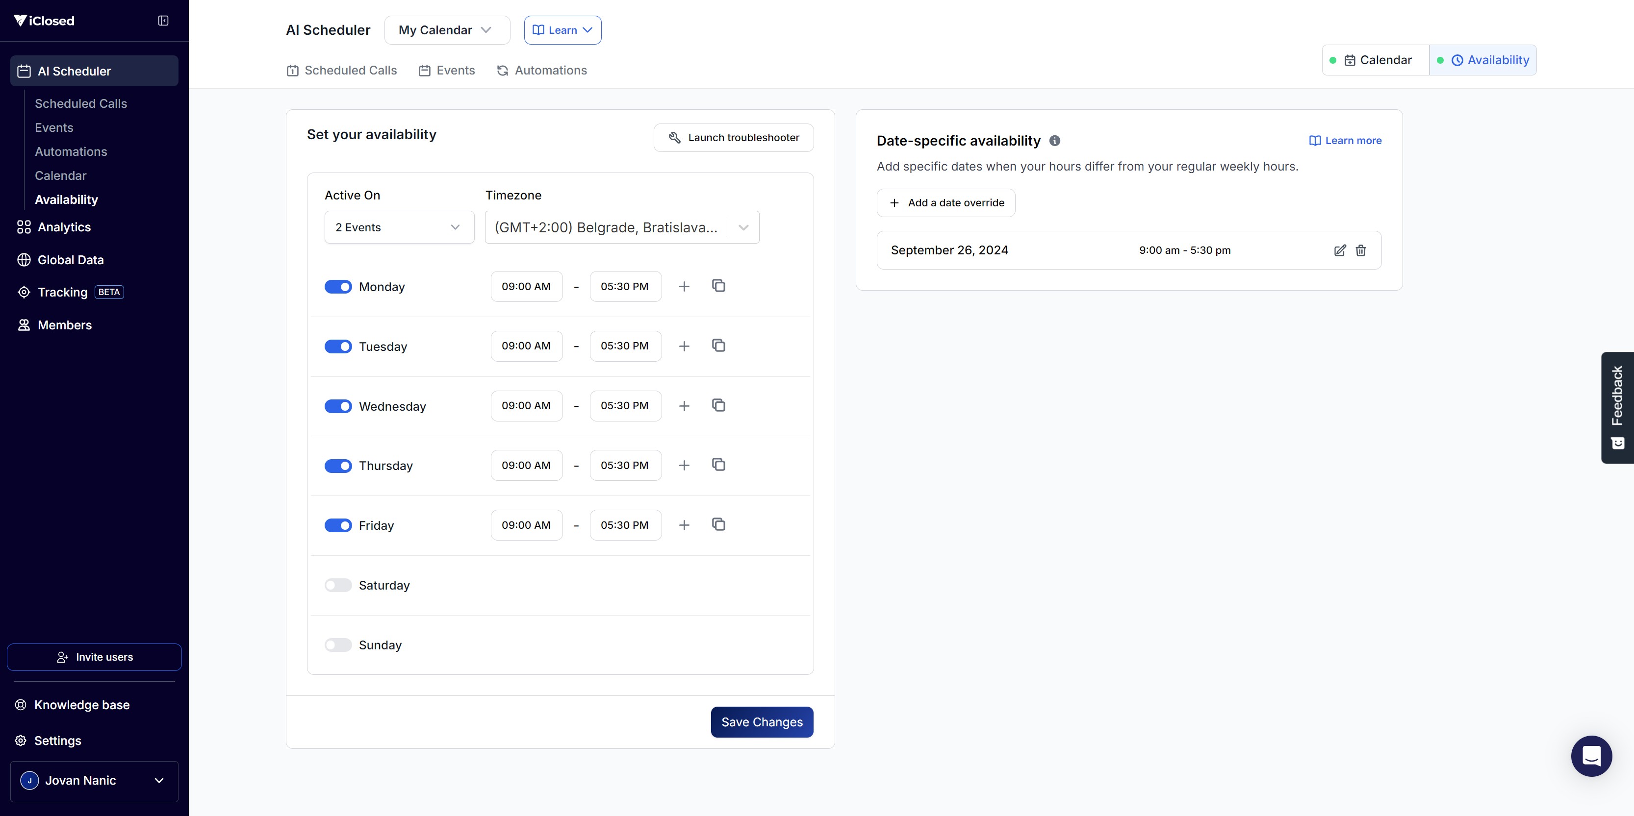Turn on the Sunday toggle

(x=338, y=645)
